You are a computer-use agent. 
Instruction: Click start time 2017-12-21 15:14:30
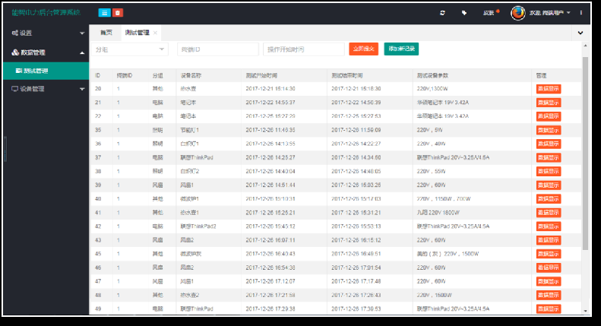click(x=270, y=89)
